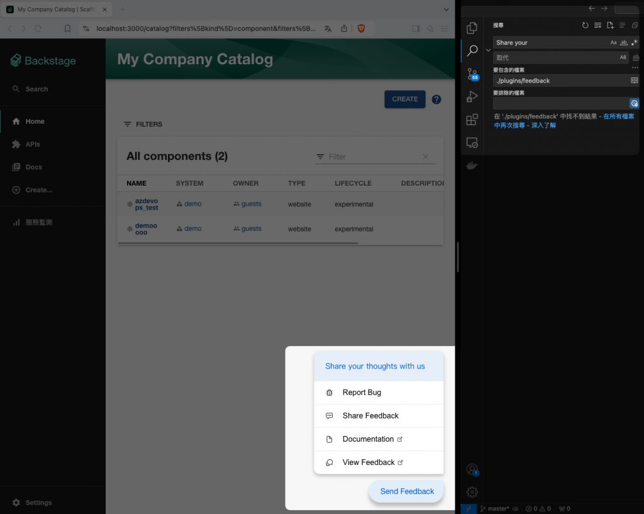Click Brave Shields icon in address bar
This screenshot has height=514, width=644.
(x=361, y=28)
